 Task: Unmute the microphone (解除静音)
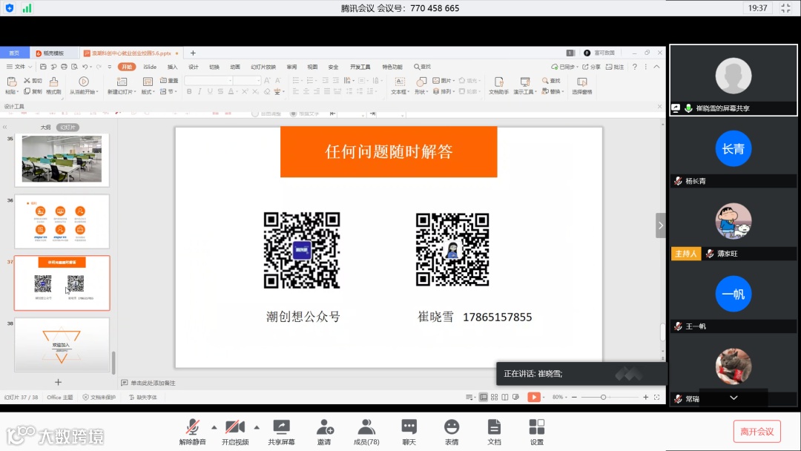[193, 432]
